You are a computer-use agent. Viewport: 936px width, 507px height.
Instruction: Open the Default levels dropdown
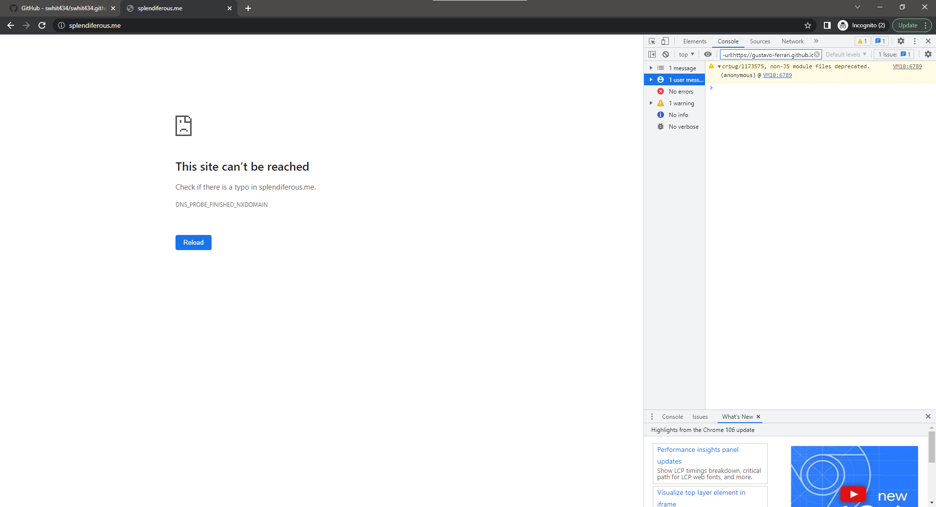[846, 55]
